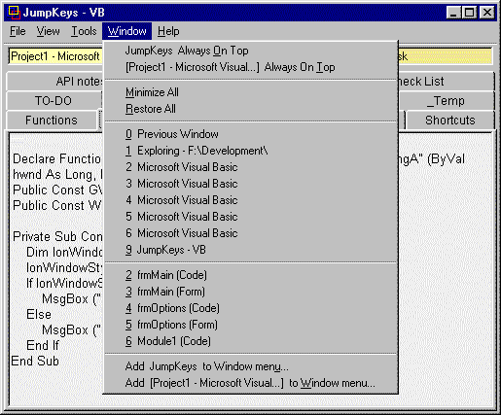Close the open Window menu
Screen dimensions: 501x415
point(126,31)
